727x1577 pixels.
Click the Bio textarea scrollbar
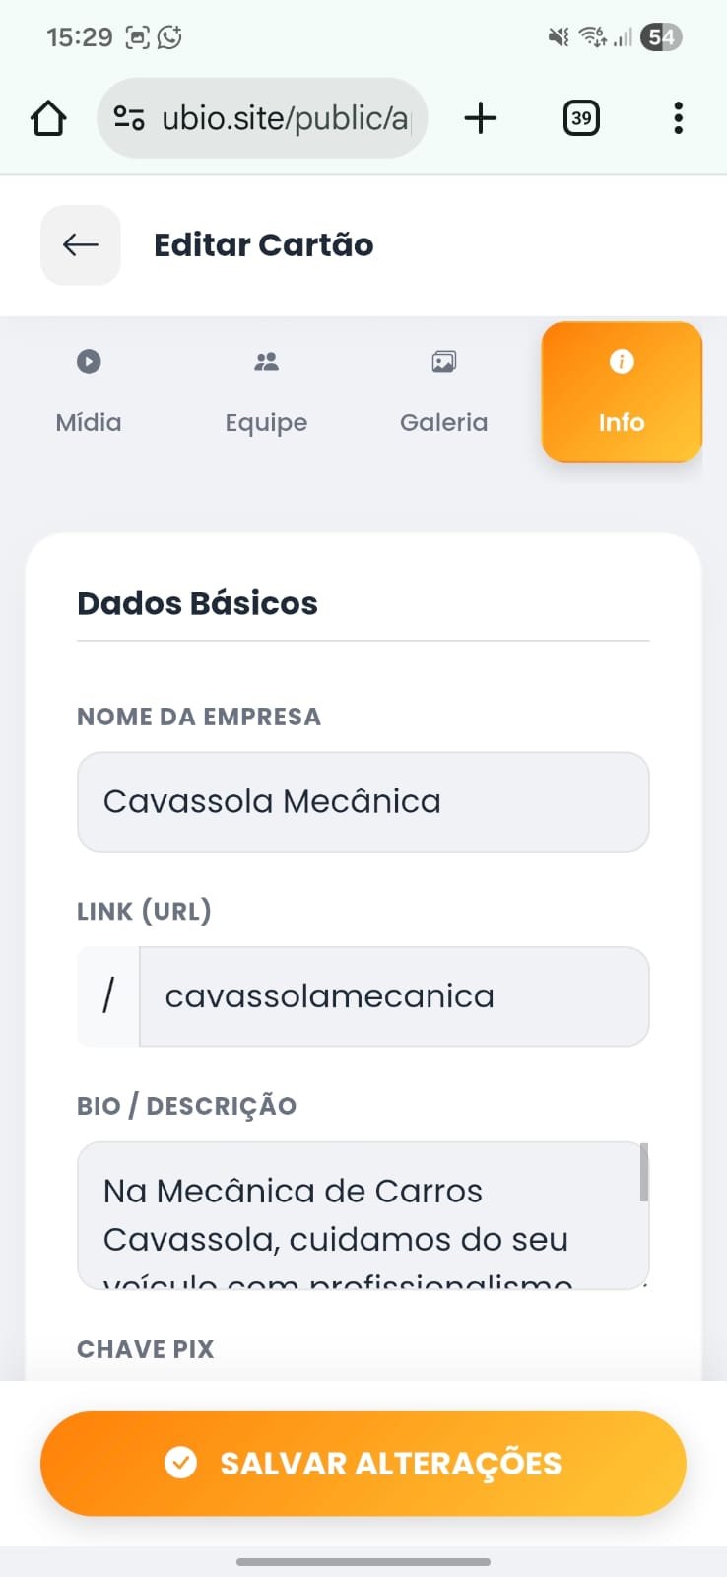[x=644, y=1173]
